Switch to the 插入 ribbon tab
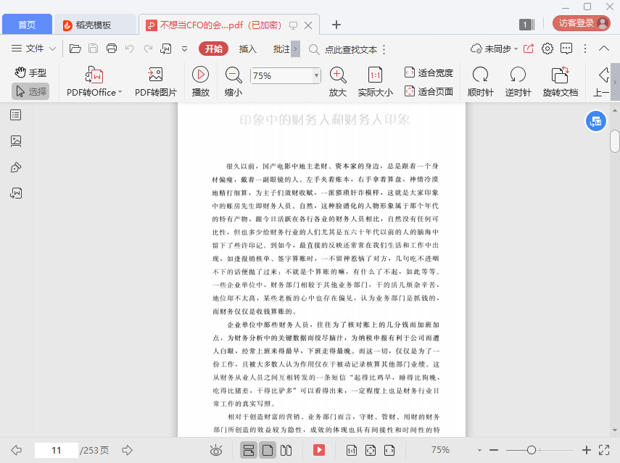This screenshot has height=463, width=620. pos(247,49)
